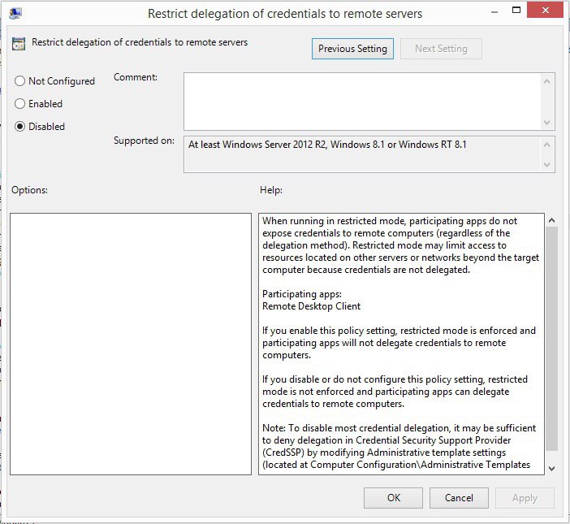
Task: Go to Previous Setting
Action: [x=352, y=49]
